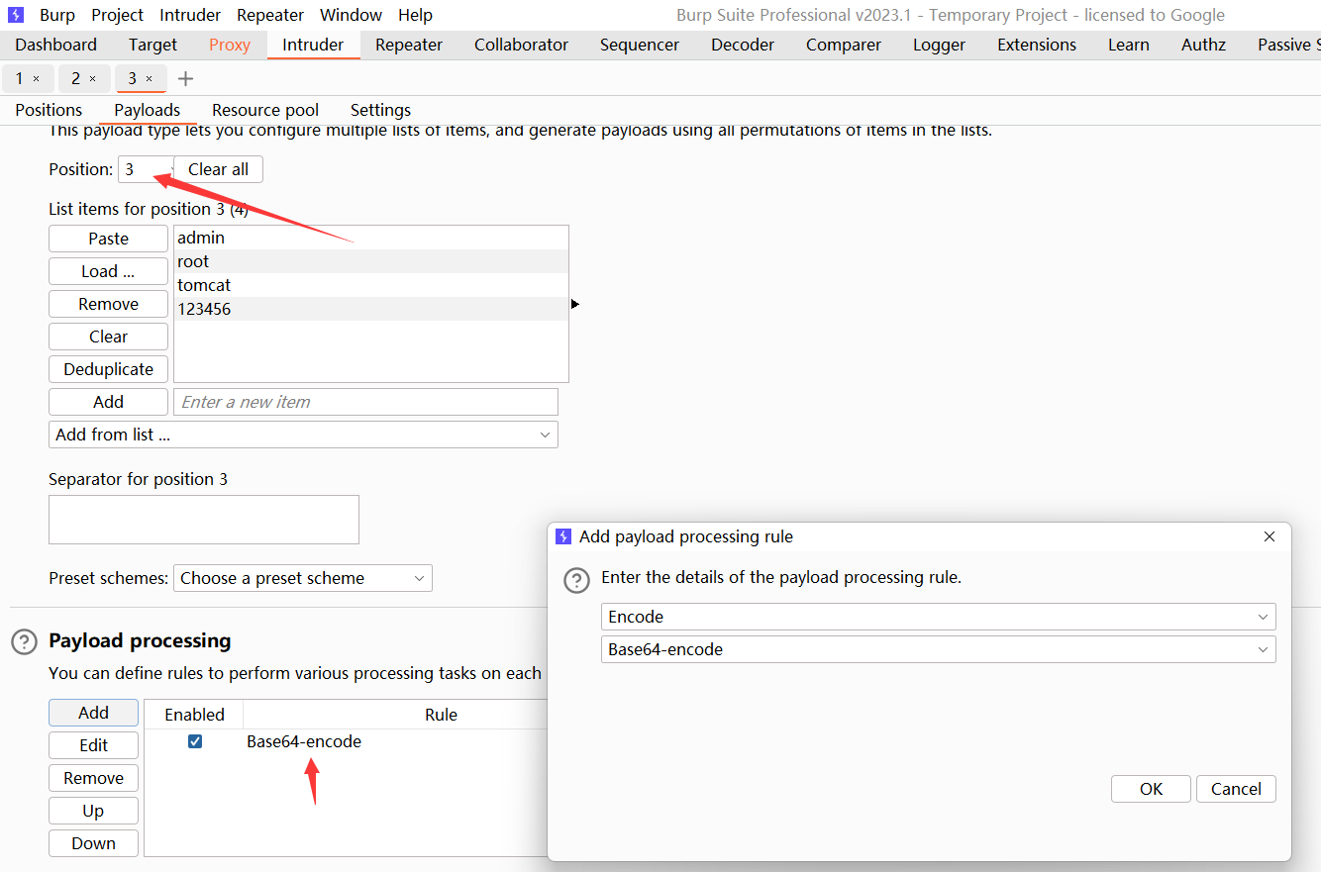This screenshot has width=1321, height=872.
Task: Switch to the Comparer tab
Action: click(x=842, y=45)
